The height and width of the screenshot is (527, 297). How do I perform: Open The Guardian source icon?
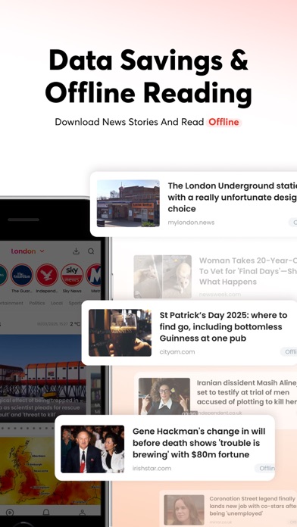(x=22, y=275)
